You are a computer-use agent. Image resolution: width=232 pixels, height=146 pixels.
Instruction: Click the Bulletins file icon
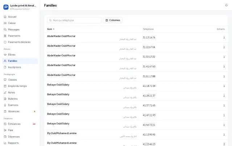[x=5, y=99]
